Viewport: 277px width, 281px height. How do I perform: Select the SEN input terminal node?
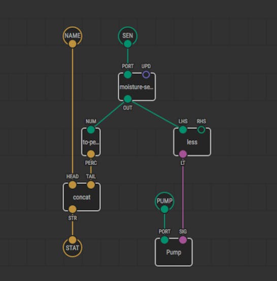click(x=128, y=36)
